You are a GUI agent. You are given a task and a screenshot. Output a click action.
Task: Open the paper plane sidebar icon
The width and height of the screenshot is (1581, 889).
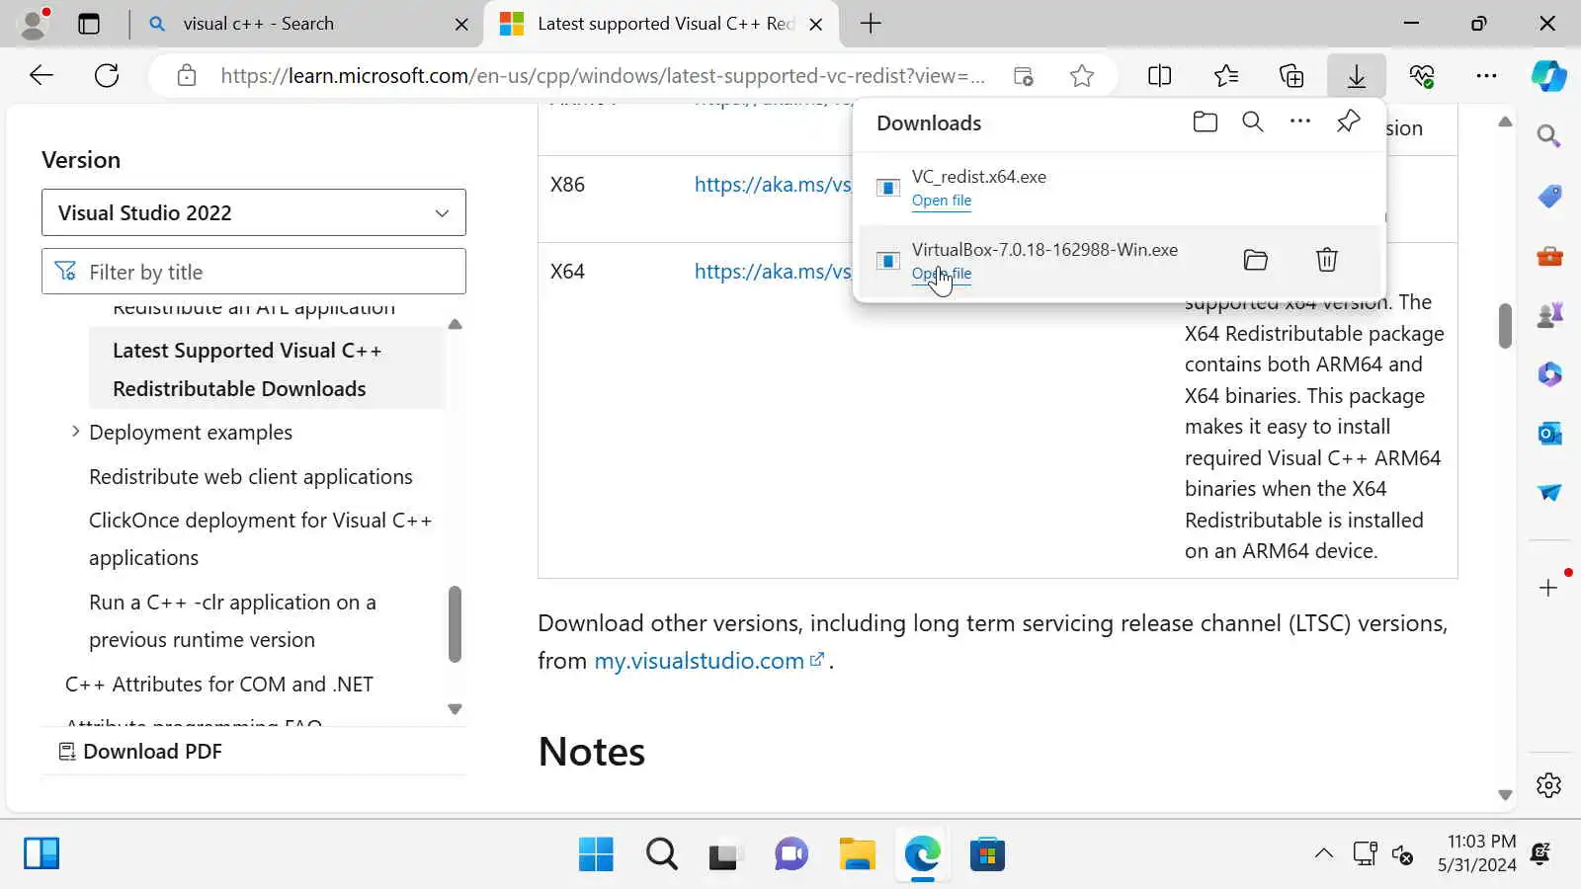pos(1549,492)
